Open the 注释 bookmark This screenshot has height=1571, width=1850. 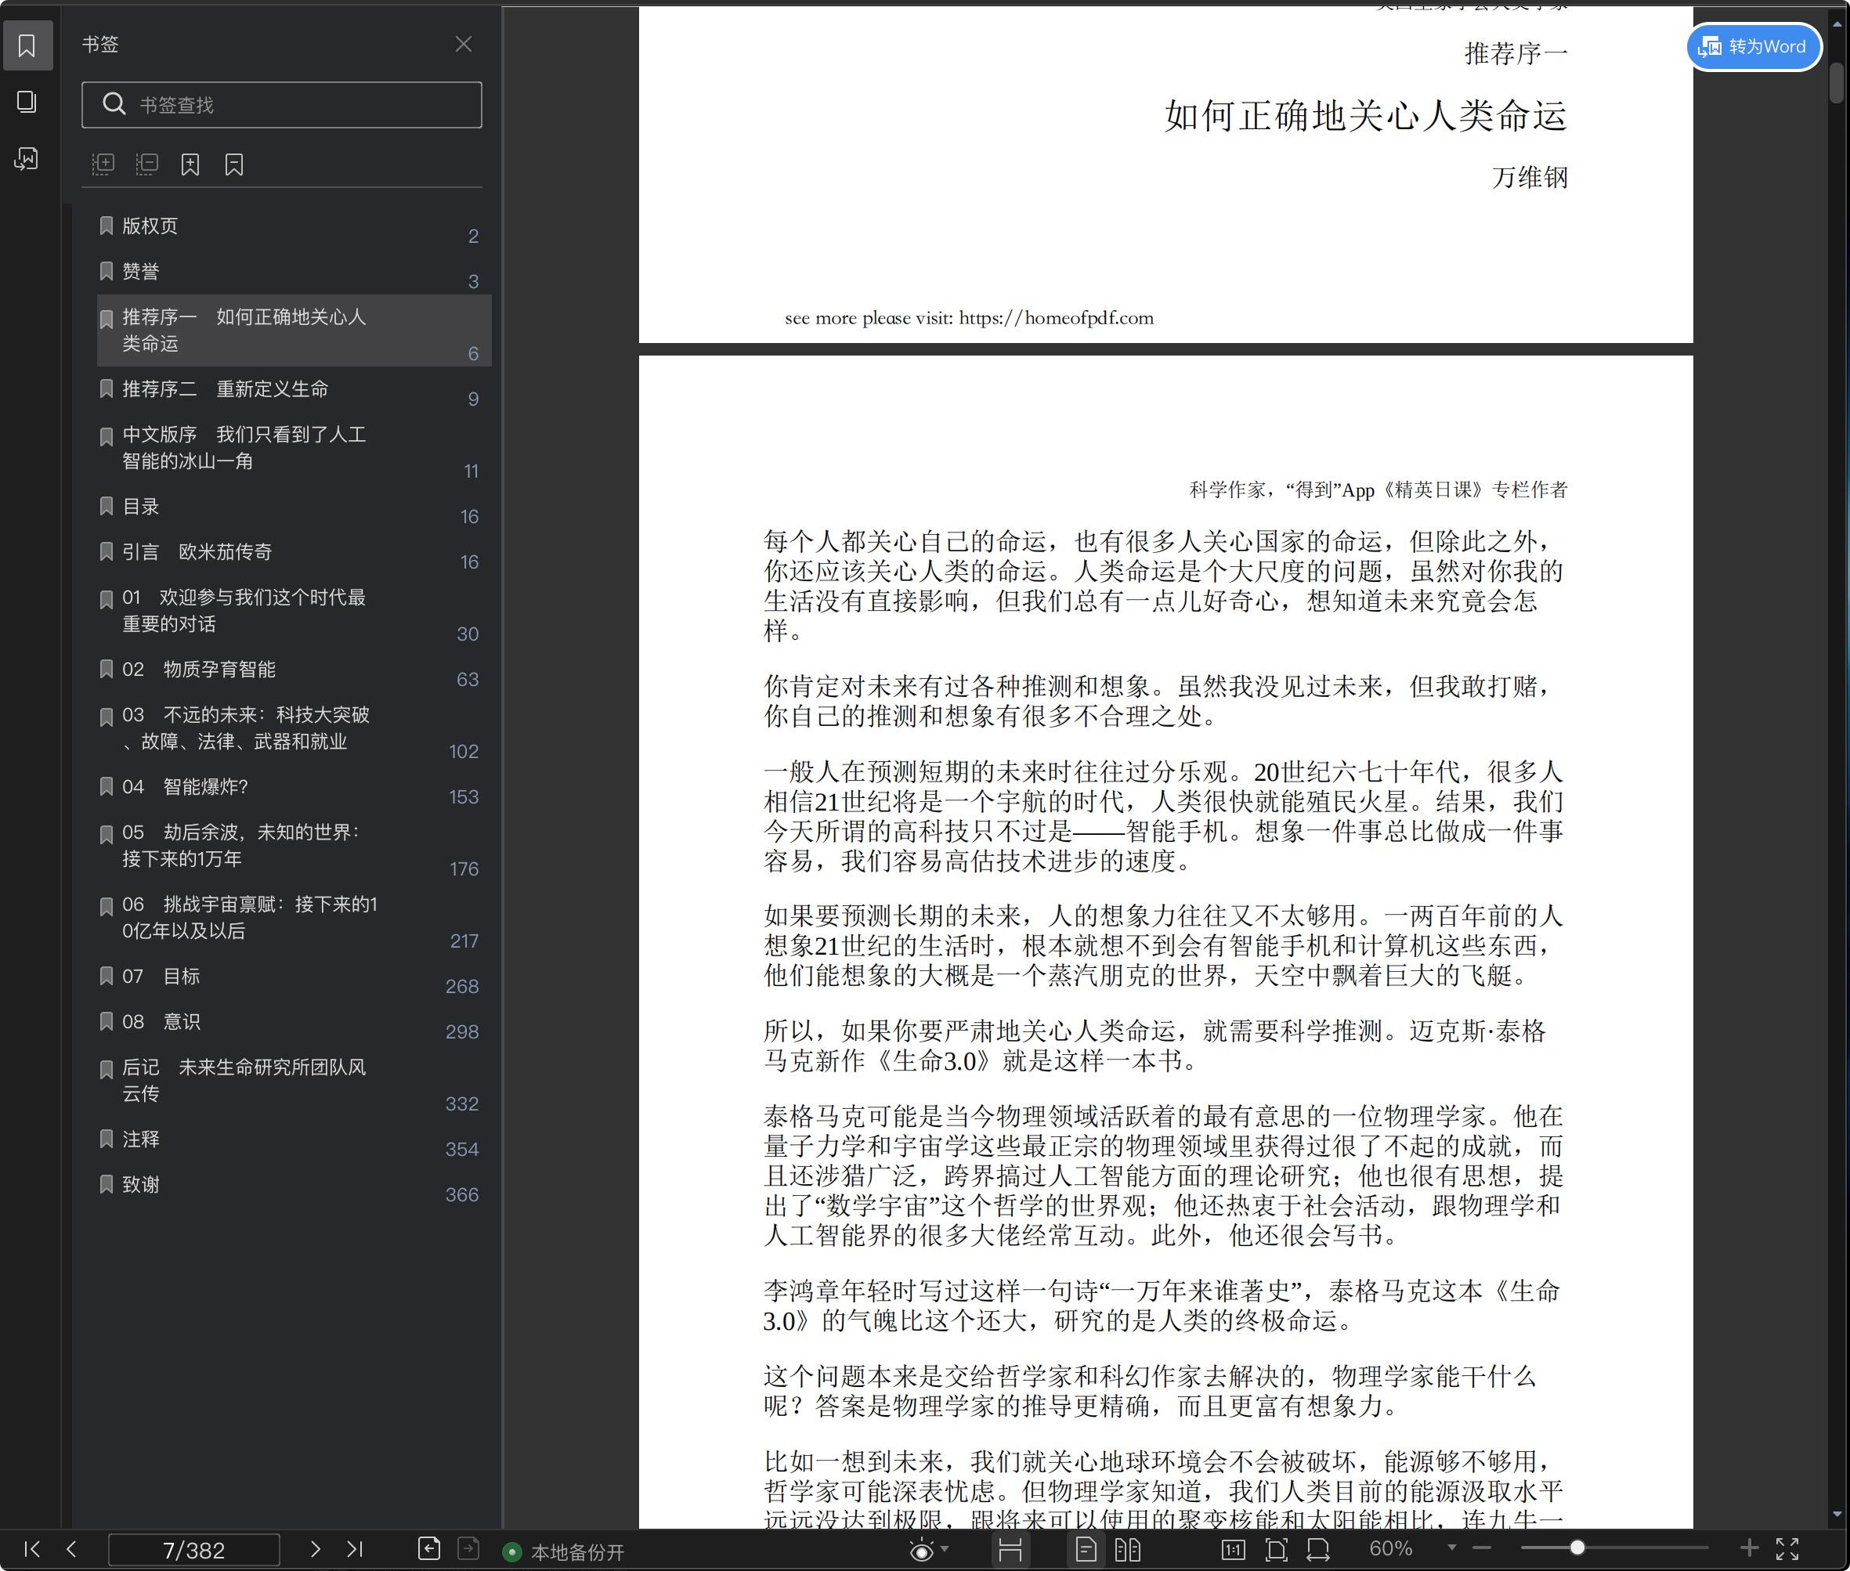pyautogui.click(x=293, y=1141)
